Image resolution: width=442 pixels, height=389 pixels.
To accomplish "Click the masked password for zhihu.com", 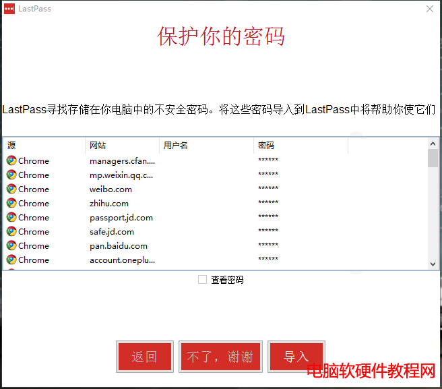I will click(x=268, y=202).
